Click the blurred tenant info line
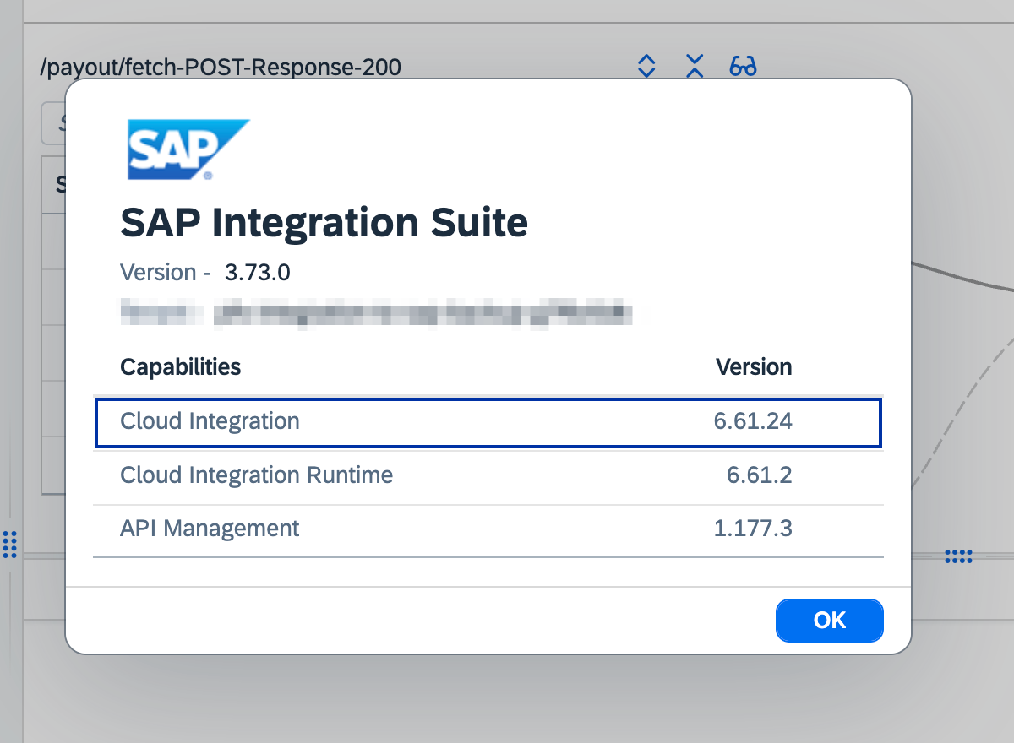The width and height of the screenshot is (1014, 743). pyautogui.click(x=376, y=312)
